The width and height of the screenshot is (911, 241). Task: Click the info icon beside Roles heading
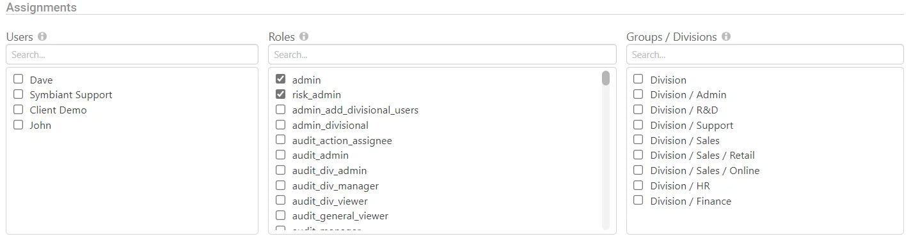(304, 36)
